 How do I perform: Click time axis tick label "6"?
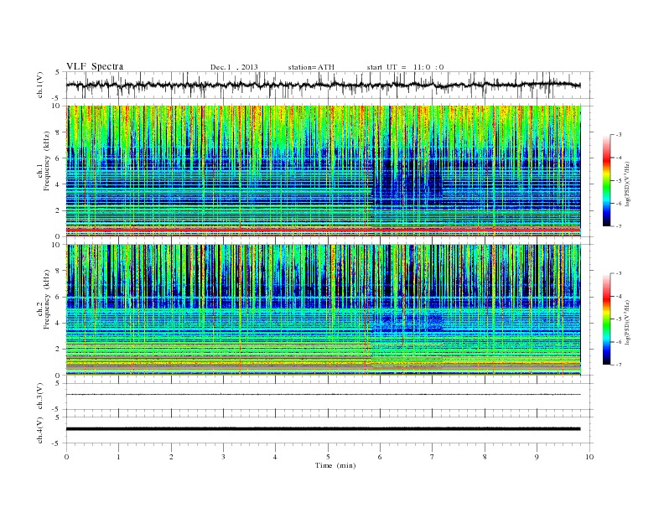pos(380,457)
